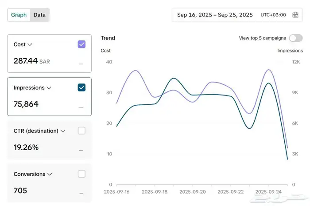
Task: Click the dash icon in CTR card
Action: (x=81, y=151)
